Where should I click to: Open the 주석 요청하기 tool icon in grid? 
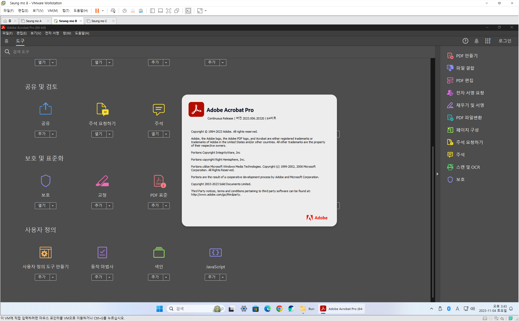(102, 109)
